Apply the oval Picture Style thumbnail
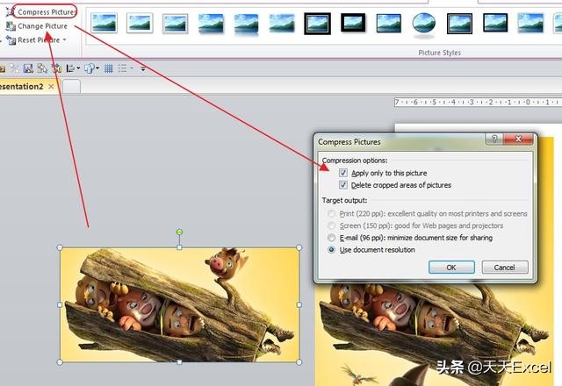562x386 pixels. (x=423, y=25)
